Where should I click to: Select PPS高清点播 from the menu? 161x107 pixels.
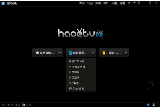pos(81,67)
